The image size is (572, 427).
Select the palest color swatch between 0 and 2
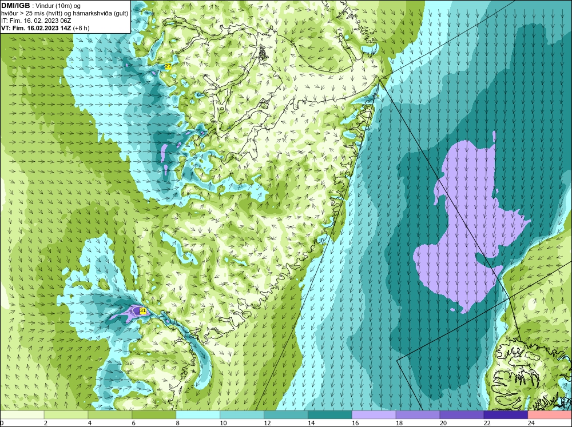[22, 414]
